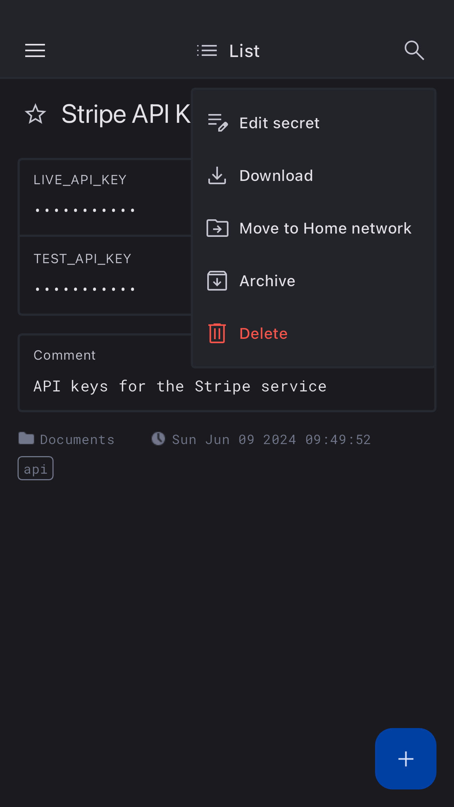Click the List title in the header
Image resolution: width=454 pixels, height=807 pixels.
[244, 51]
